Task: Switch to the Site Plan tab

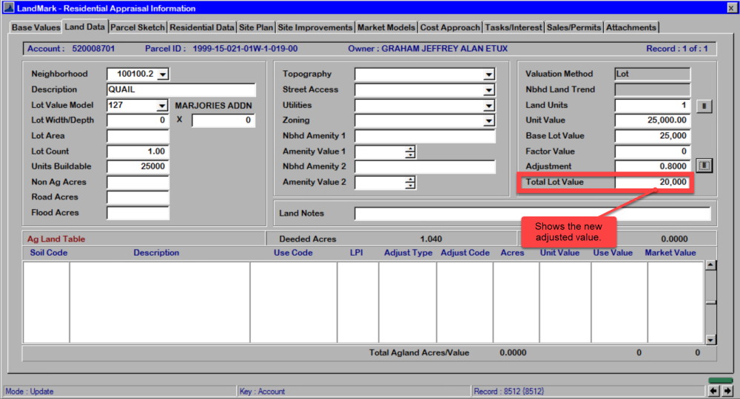Action: [256, 27]
